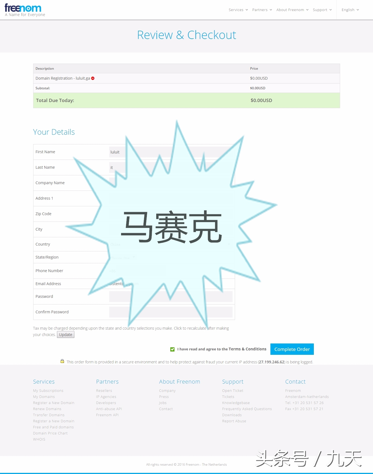Click the Freenom link under Contact
The width and height of the screenshot is (373, 474).
click(293, 390)
